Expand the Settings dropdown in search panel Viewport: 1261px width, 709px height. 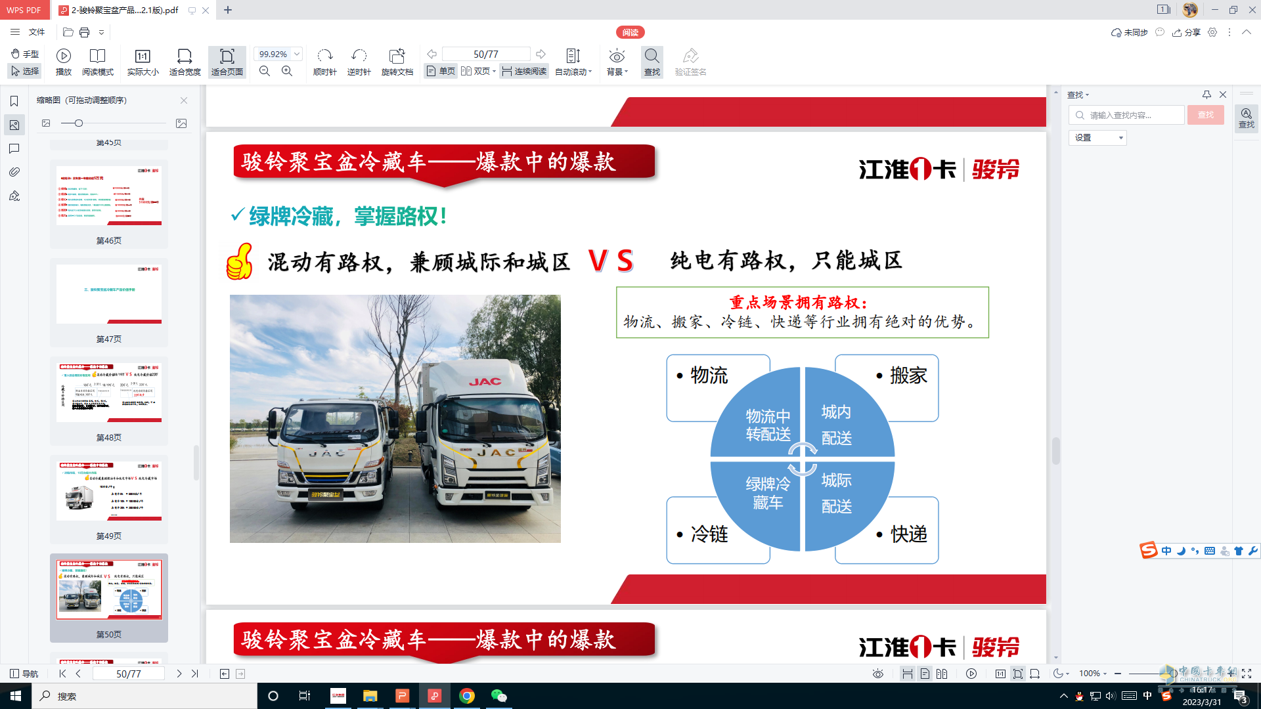coord(1097,137)
